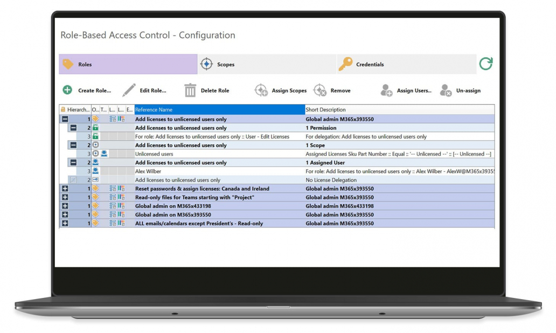Viewport: 556px width, 333px height.
Task: Click Edit Role button
Action: pos(144,91)
